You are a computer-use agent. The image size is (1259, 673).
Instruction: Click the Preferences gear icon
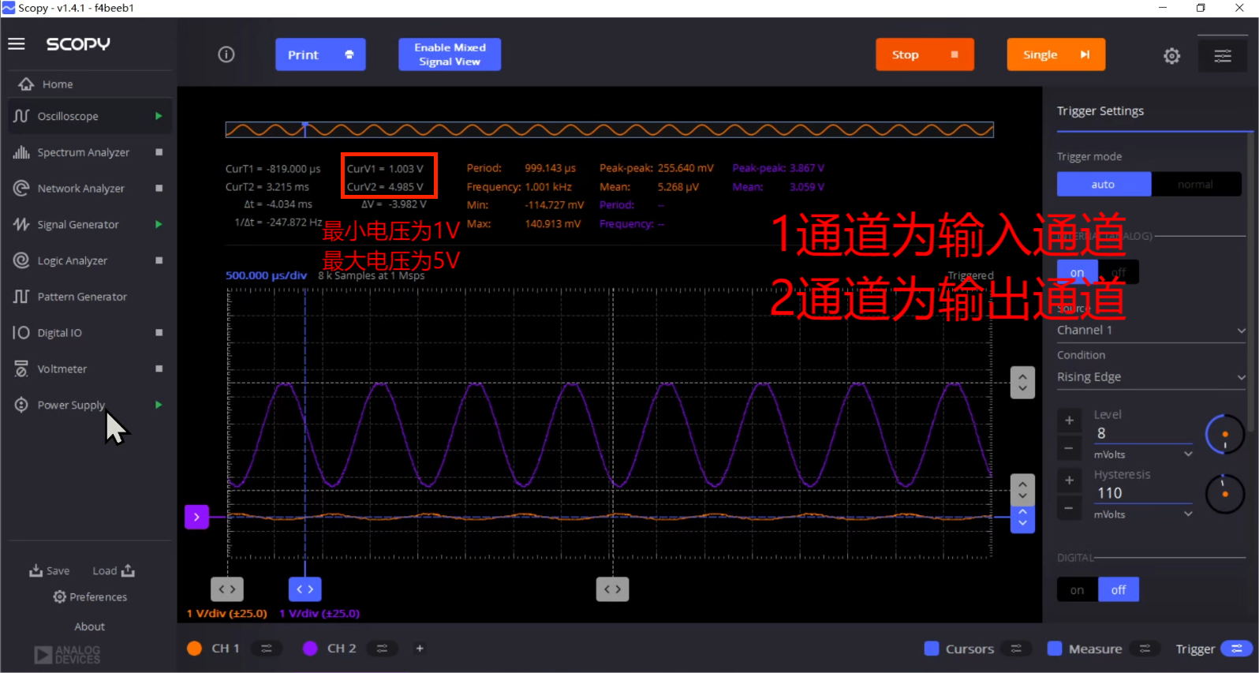pos(59,597)
